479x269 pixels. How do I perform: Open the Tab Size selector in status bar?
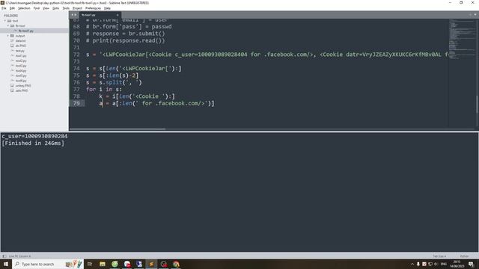click(439, 256)
